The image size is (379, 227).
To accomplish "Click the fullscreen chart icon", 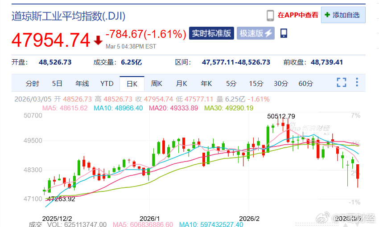I will (341, 82).
